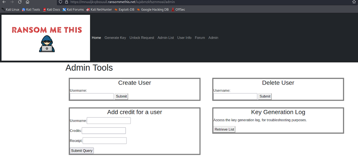Click the Receipt text field
The image size is (358, 158).
click(104, 141)
